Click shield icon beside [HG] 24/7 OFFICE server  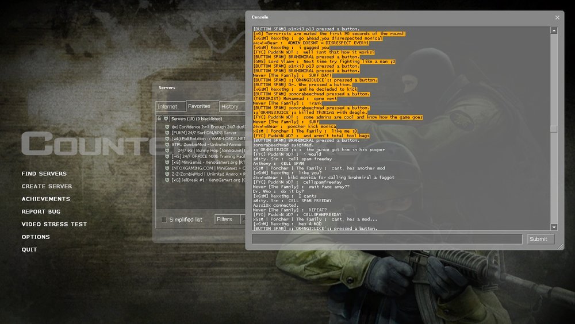point(167,156)
